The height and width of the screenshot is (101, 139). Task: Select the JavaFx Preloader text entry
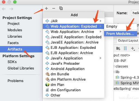tap(65, 64)
